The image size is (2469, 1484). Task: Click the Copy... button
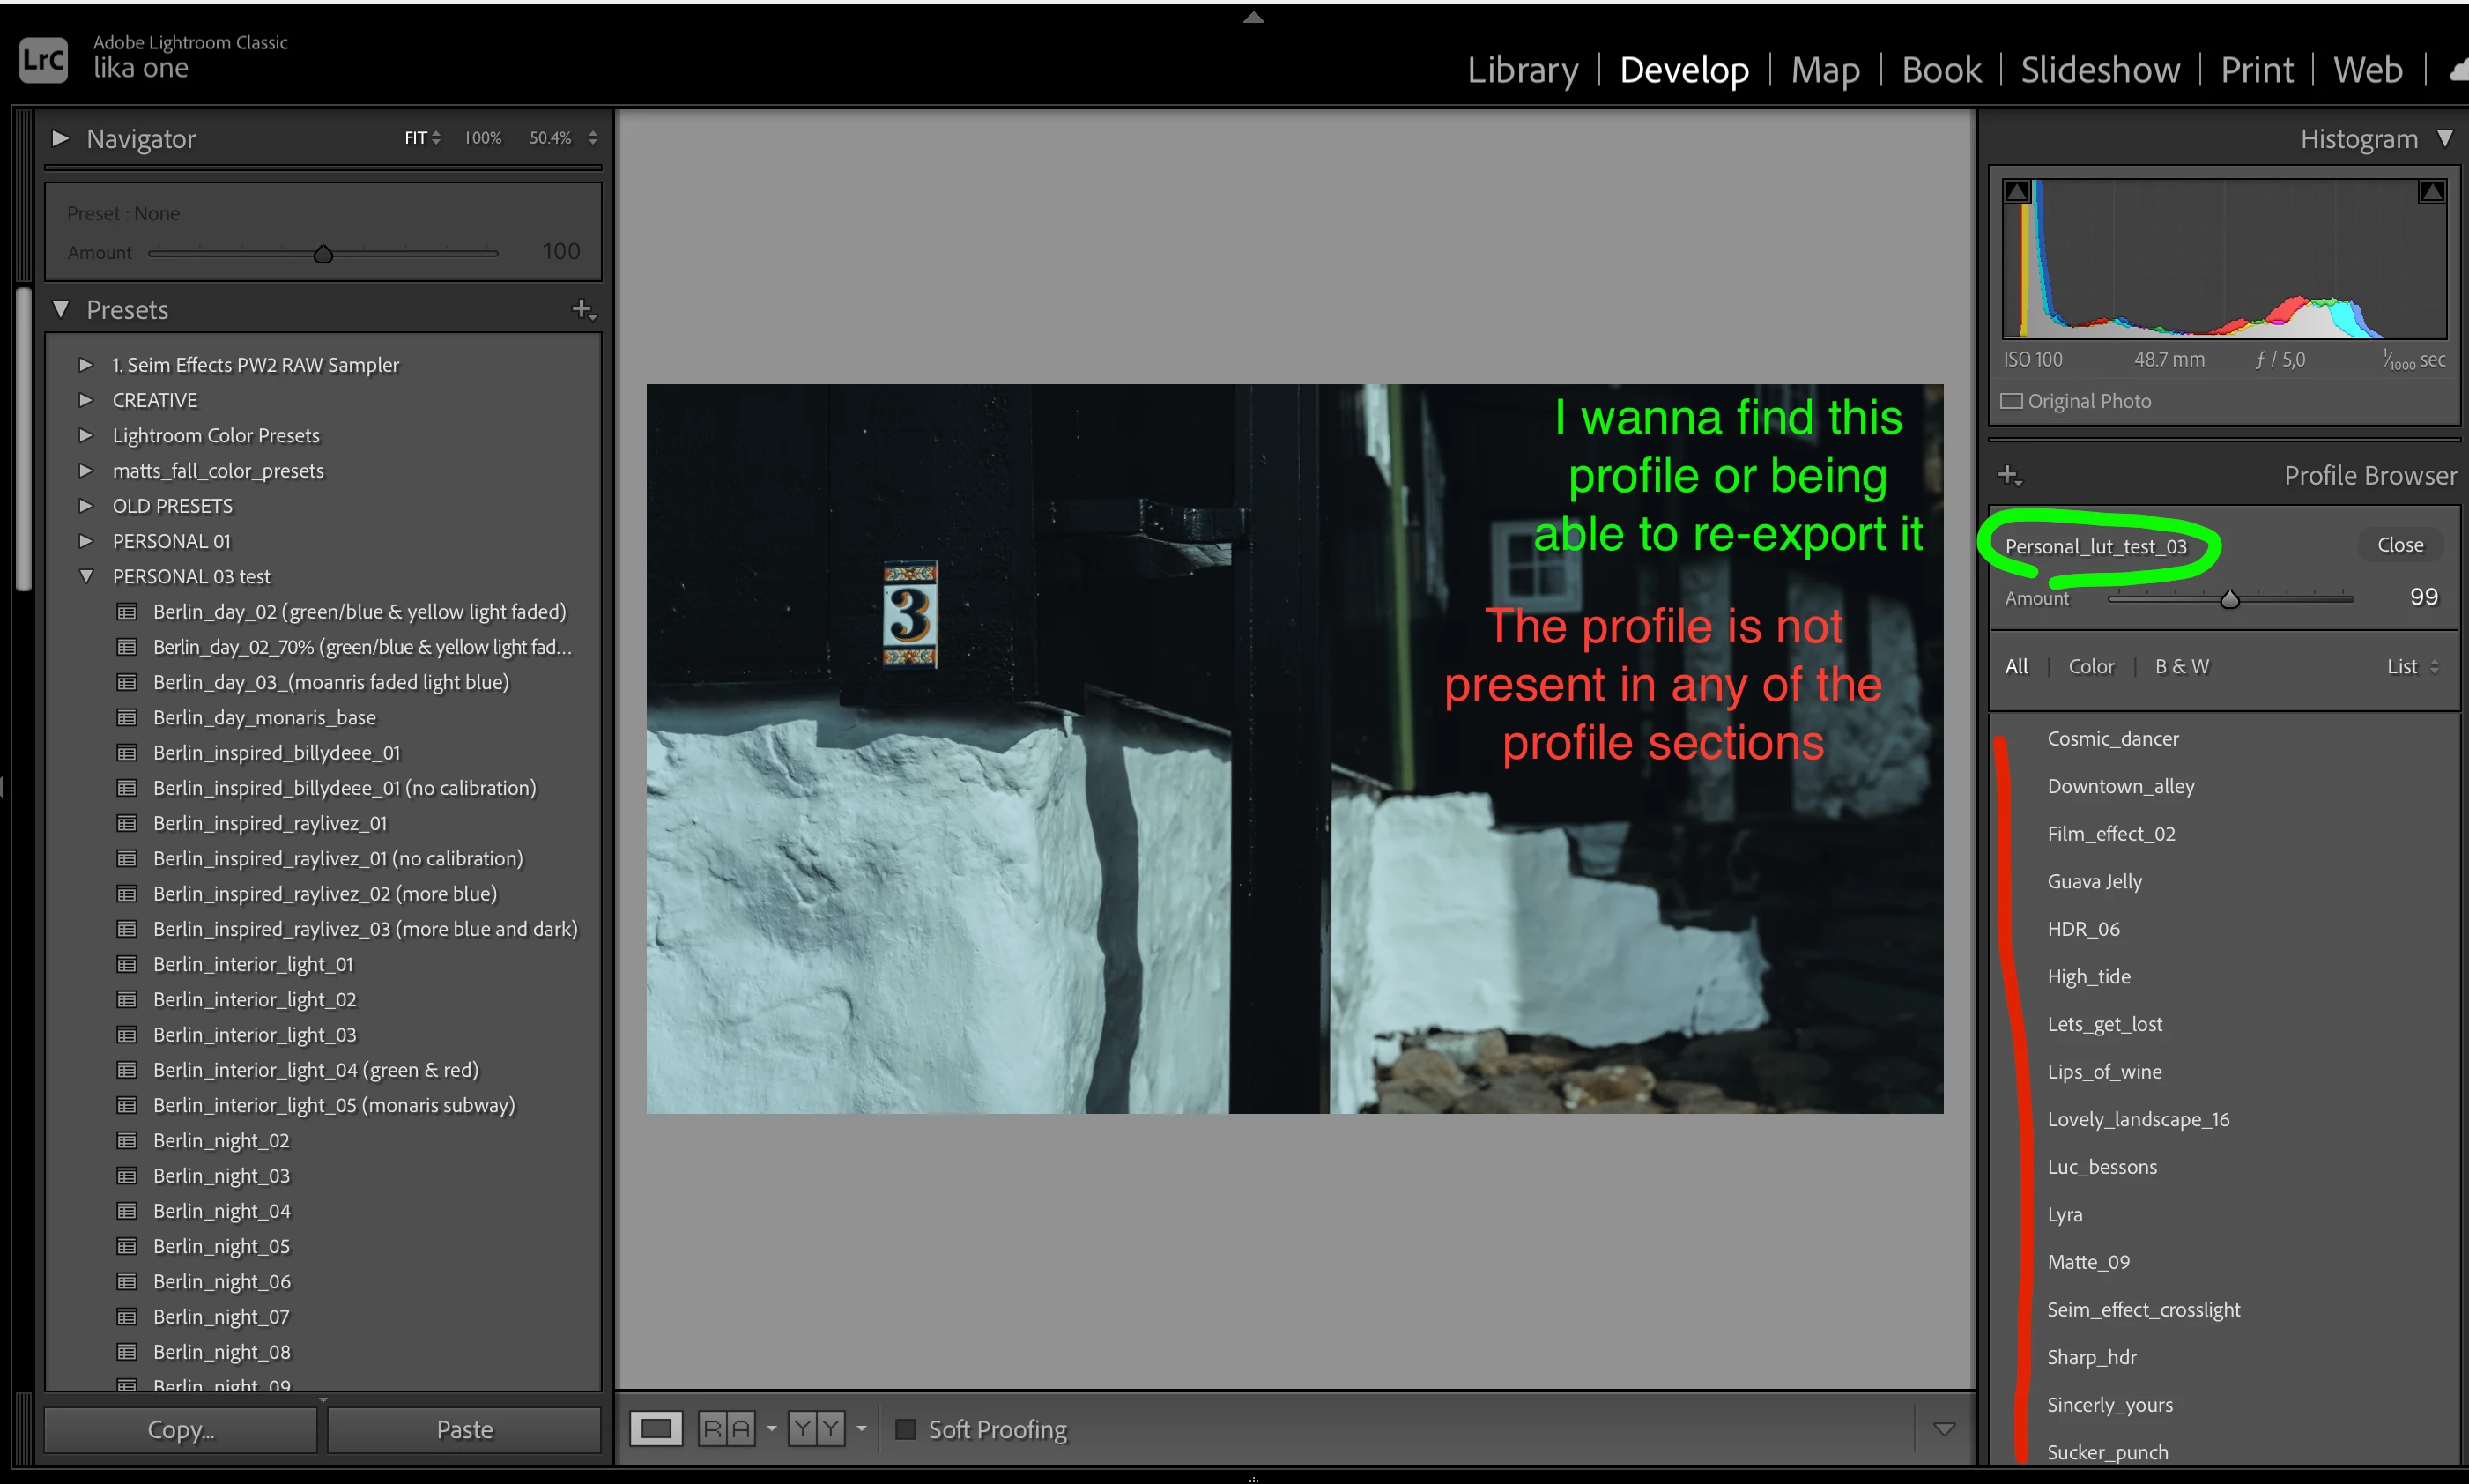181,1429
